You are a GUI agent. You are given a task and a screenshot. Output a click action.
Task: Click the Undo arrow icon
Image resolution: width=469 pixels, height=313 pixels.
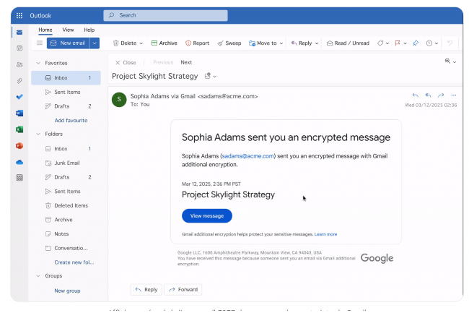(x=450, y=43)
